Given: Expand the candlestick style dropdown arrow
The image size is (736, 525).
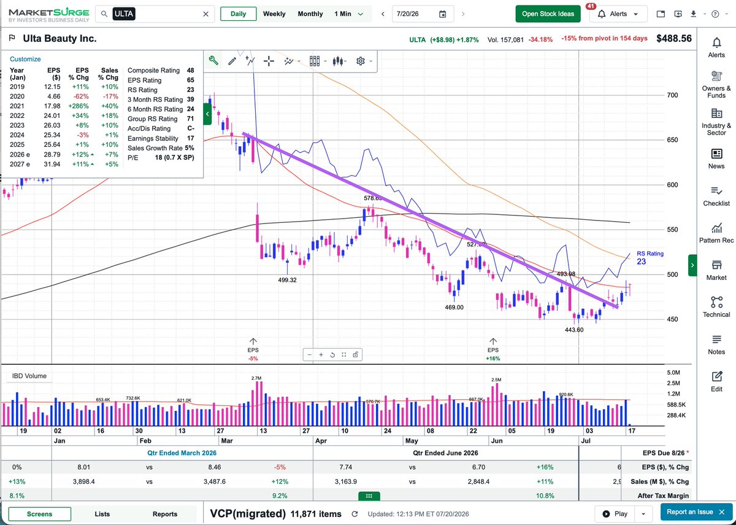Looking at the screenshot, I should 346,61.
